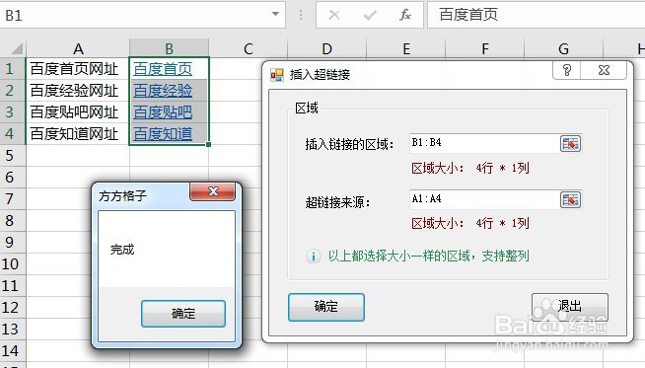645x368 pixels.
Task: Select column A header
Action: tap(78, 48)
